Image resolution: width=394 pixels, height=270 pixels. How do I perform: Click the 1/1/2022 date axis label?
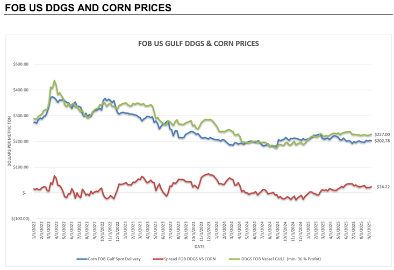[x=34, y=230]
